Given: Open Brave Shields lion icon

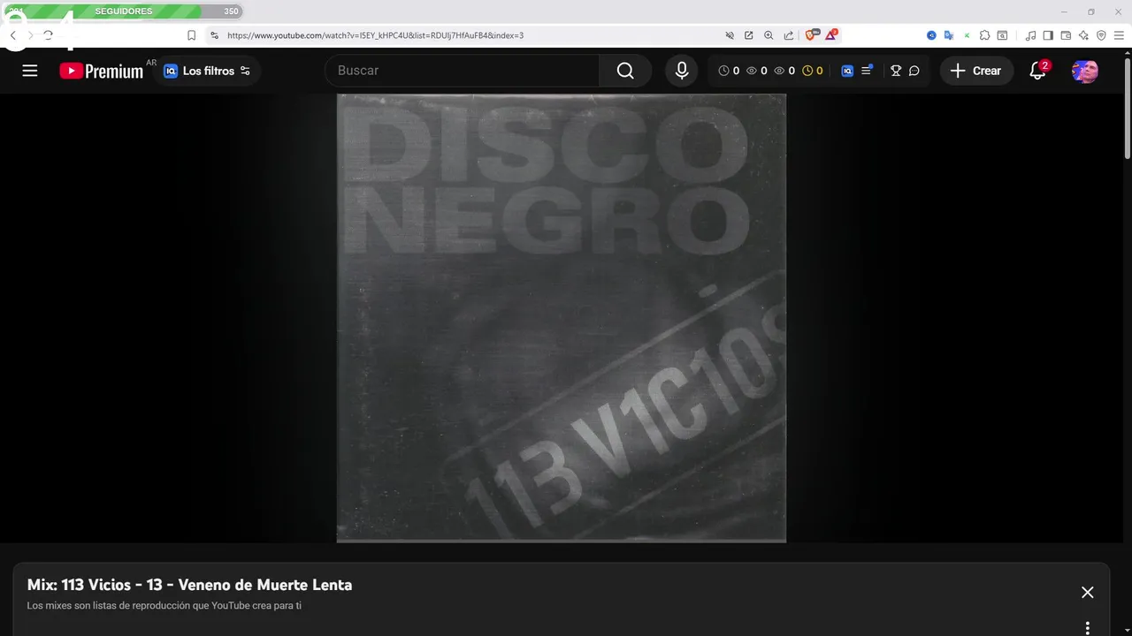Looking at the screenshot, I should 812,35.
